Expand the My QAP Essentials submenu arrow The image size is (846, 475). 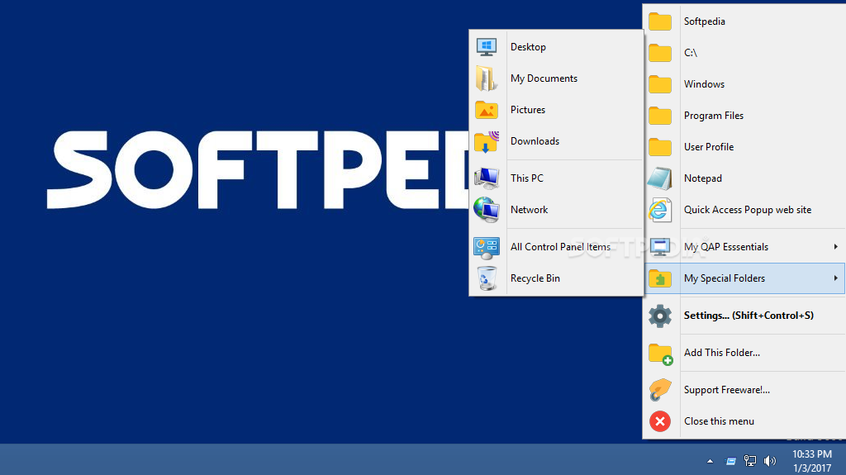click(836, 247)
